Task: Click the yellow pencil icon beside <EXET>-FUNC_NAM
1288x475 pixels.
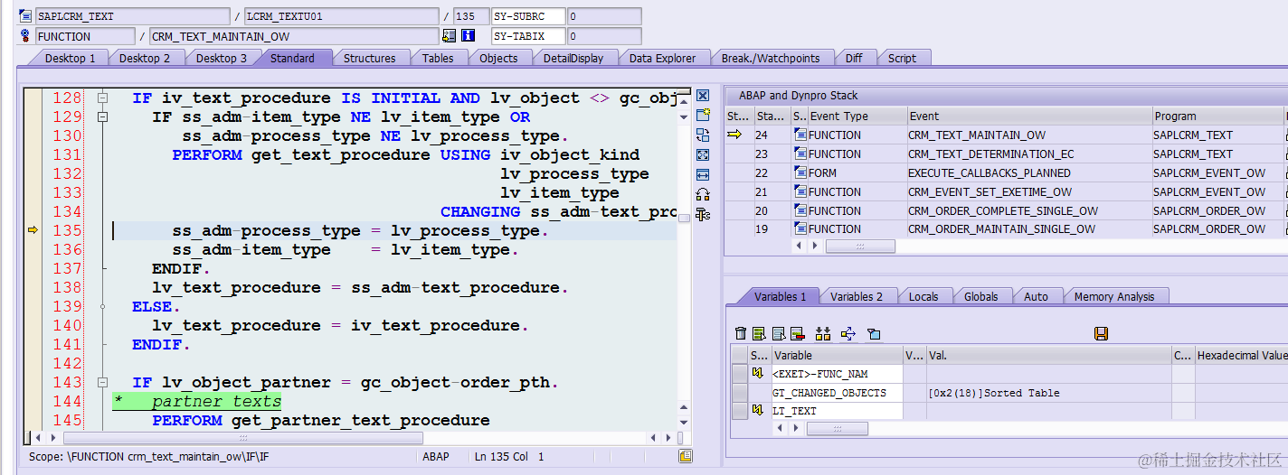Action: [758, 373]
